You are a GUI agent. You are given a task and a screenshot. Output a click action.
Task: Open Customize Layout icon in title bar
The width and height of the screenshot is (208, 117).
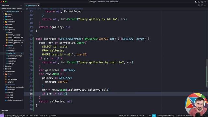click(x=205, y=2)
